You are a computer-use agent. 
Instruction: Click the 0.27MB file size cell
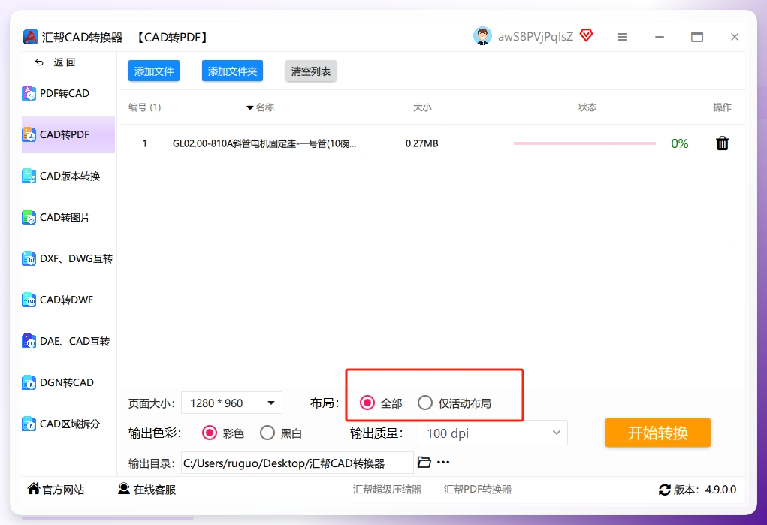(x=421, y=143)
